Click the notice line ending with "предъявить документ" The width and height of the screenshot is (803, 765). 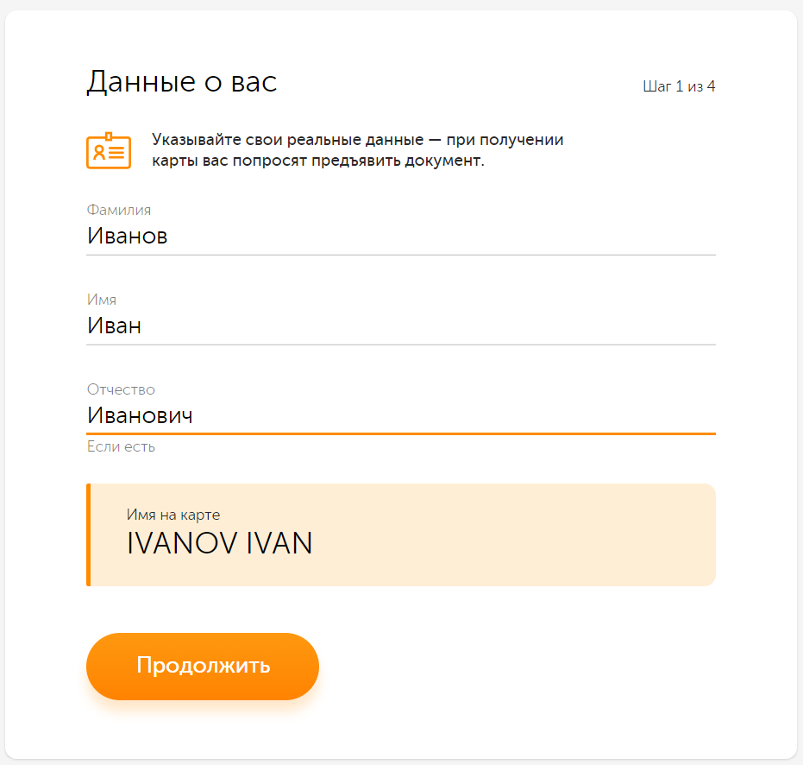(x=317, y=161)
